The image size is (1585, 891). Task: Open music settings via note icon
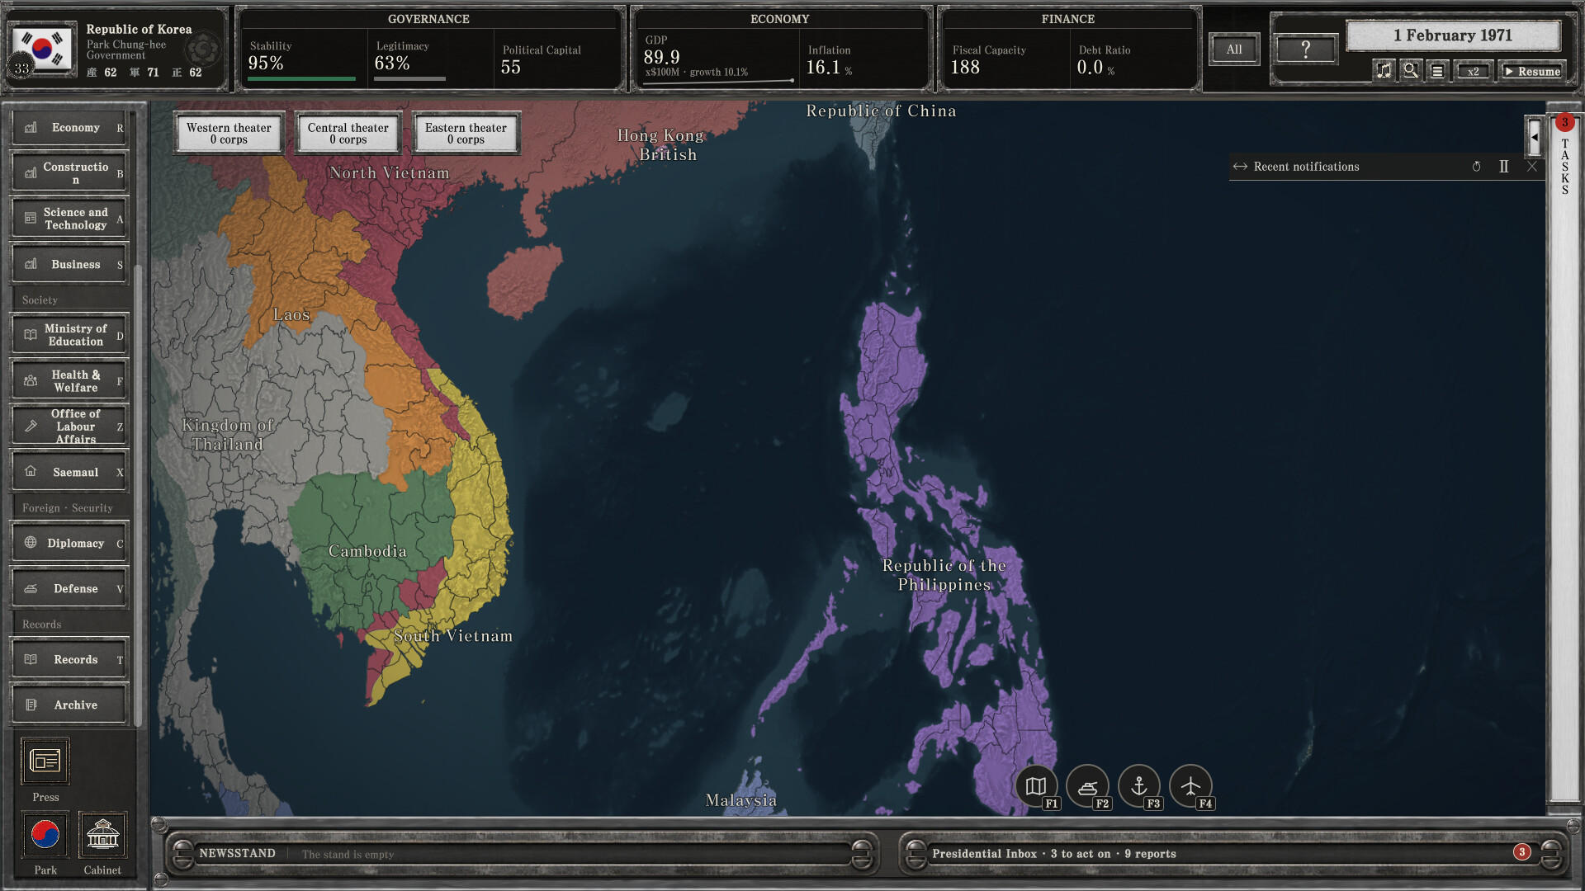pyautogui.click(x=1384, y=71)
